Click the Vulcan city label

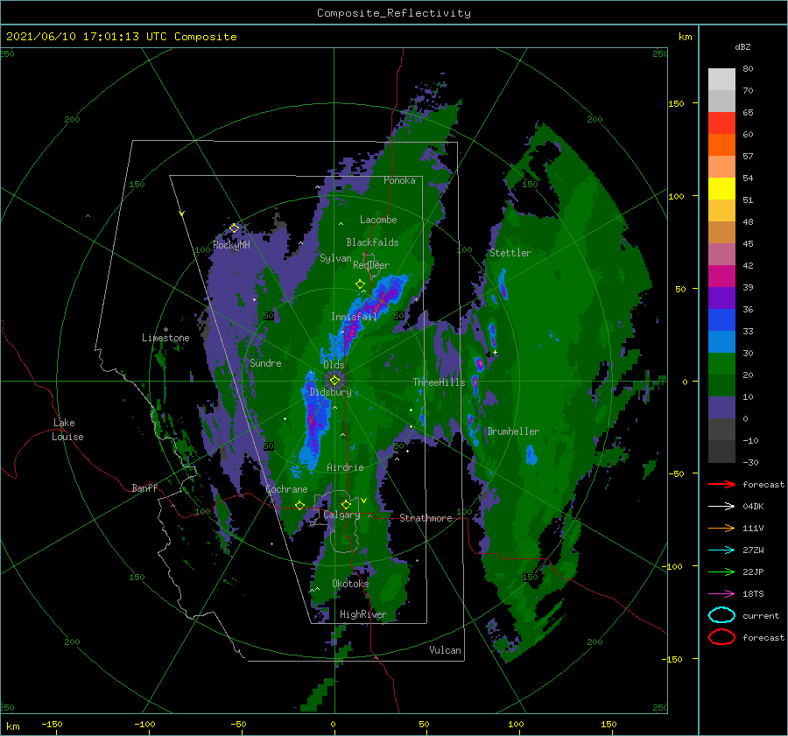pos(445,650)
